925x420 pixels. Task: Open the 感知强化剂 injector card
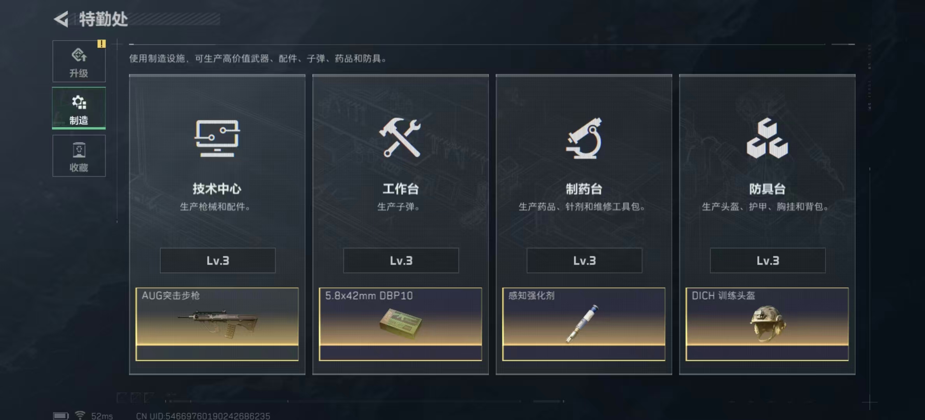(x=584, y=324)
